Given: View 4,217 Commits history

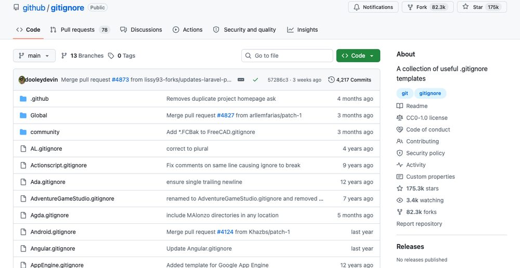Looking at the screenshot, I should click(x=350, y=80).
